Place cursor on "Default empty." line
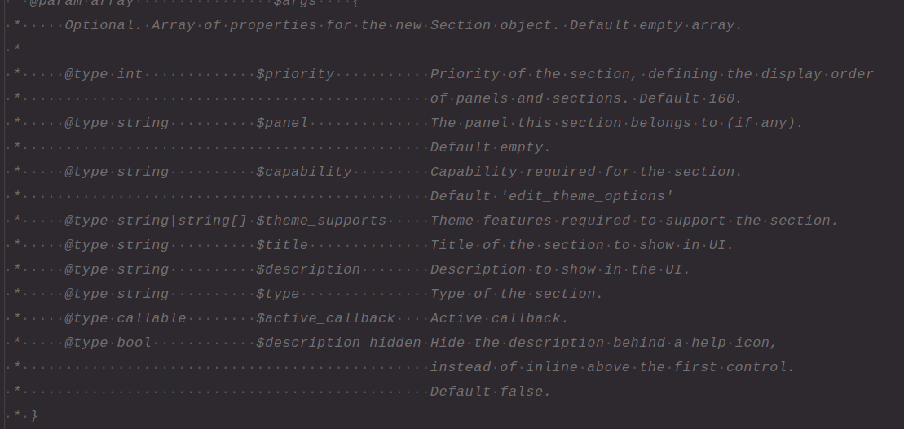904x429 pixels. [491, 147]
